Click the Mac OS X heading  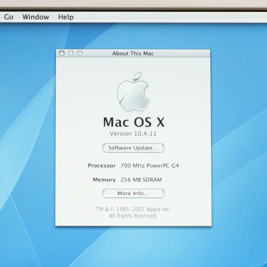coord(134,122)
